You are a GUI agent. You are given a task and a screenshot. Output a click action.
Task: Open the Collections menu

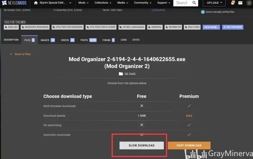click(103, 3)
